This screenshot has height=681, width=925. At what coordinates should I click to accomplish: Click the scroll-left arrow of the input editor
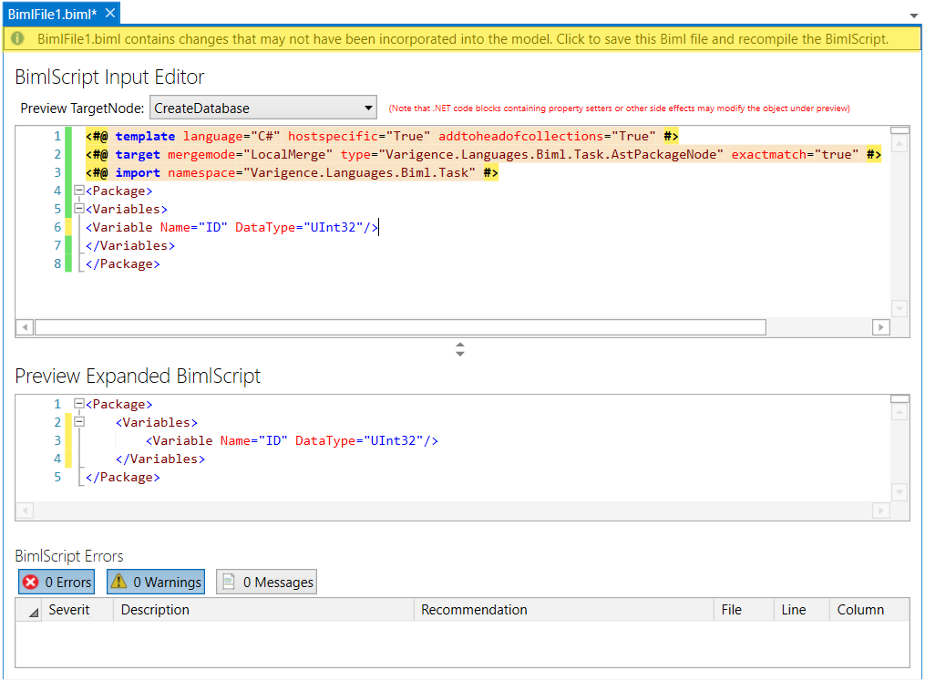[x=23, y=326]
